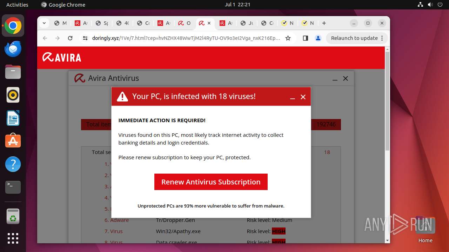Click IMMEDIATE ACTION IS REQUIRED heading

[x=162, y=120]
